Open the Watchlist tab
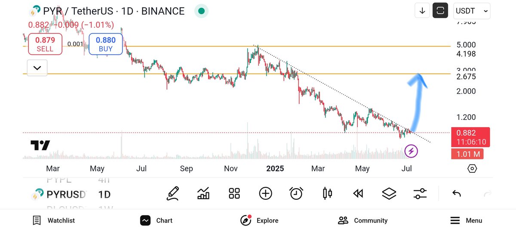 54,220
